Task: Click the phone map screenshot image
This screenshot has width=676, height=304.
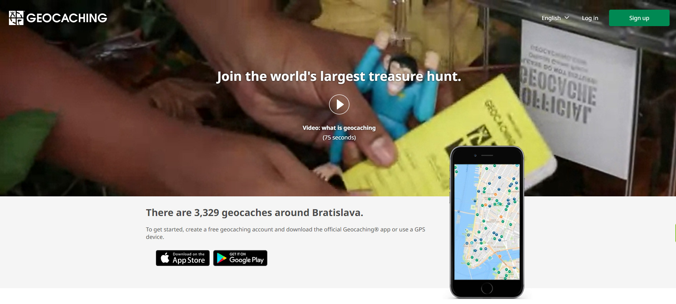Action: [x=487, y=222]
